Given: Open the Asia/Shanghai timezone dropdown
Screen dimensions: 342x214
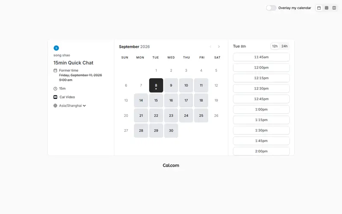Looking at the screenshot, I should tap(72, 105).
